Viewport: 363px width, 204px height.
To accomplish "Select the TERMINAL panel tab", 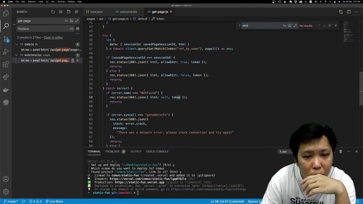I will click(94, 151).
